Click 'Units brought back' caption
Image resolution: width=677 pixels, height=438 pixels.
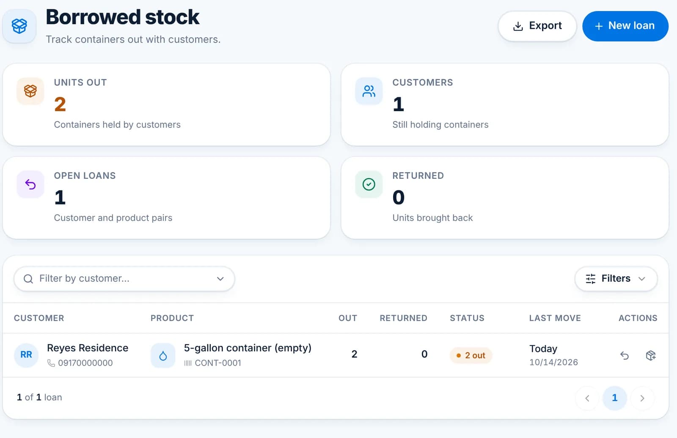click(x=432, y=218)
